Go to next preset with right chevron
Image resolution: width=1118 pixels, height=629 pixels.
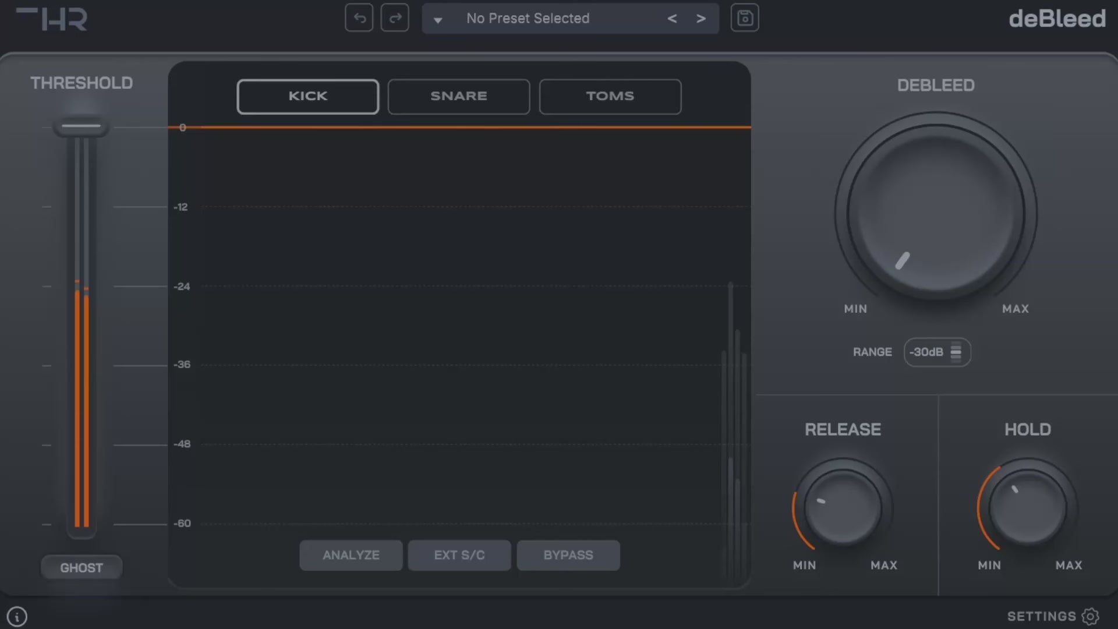[701, 19]
